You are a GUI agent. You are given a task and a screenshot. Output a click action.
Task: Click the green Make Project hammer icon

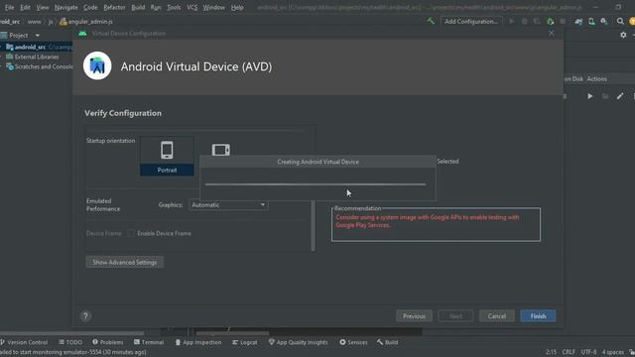[431, 21]
